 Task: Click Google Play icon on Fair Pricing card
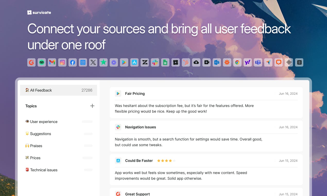coord(118,94)
